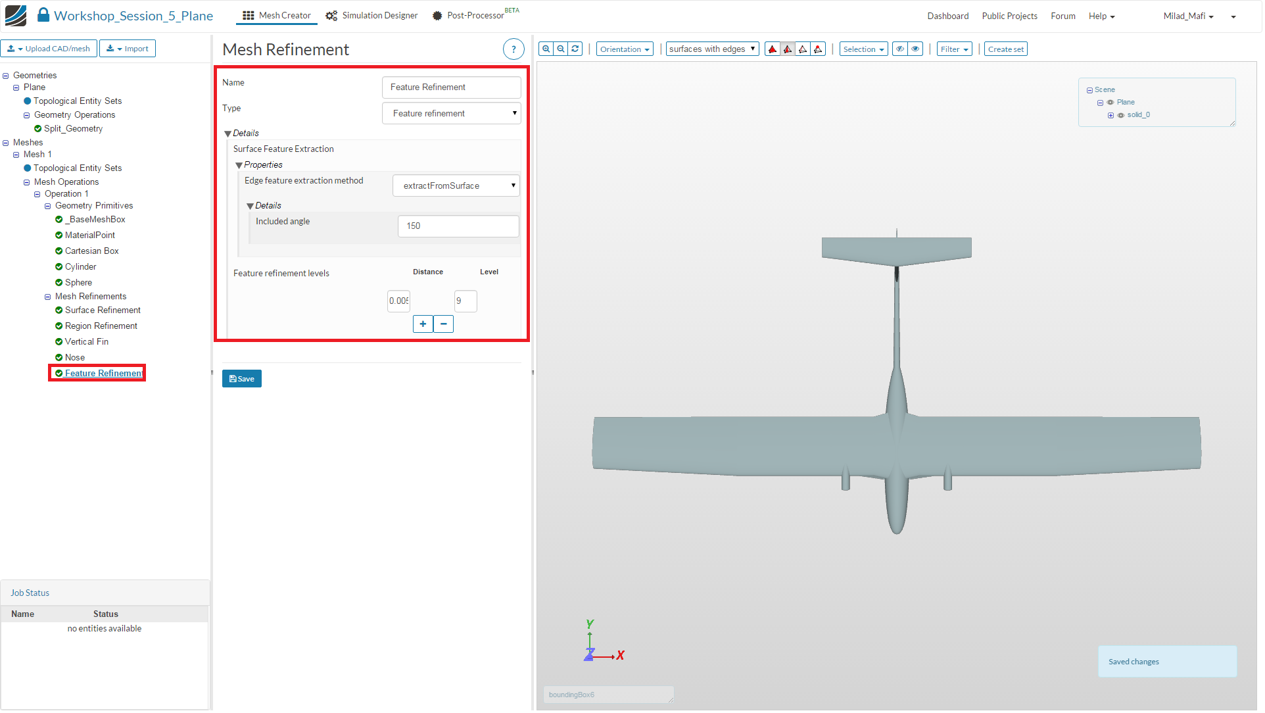Click the help question mark icon
This screenshot has height=713, width=1265.
tap(514, 49)
